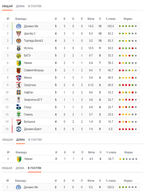This screenshot has height=193, width=143.
Task: Click the Белшина team logo
Action: tap(19, 122)
